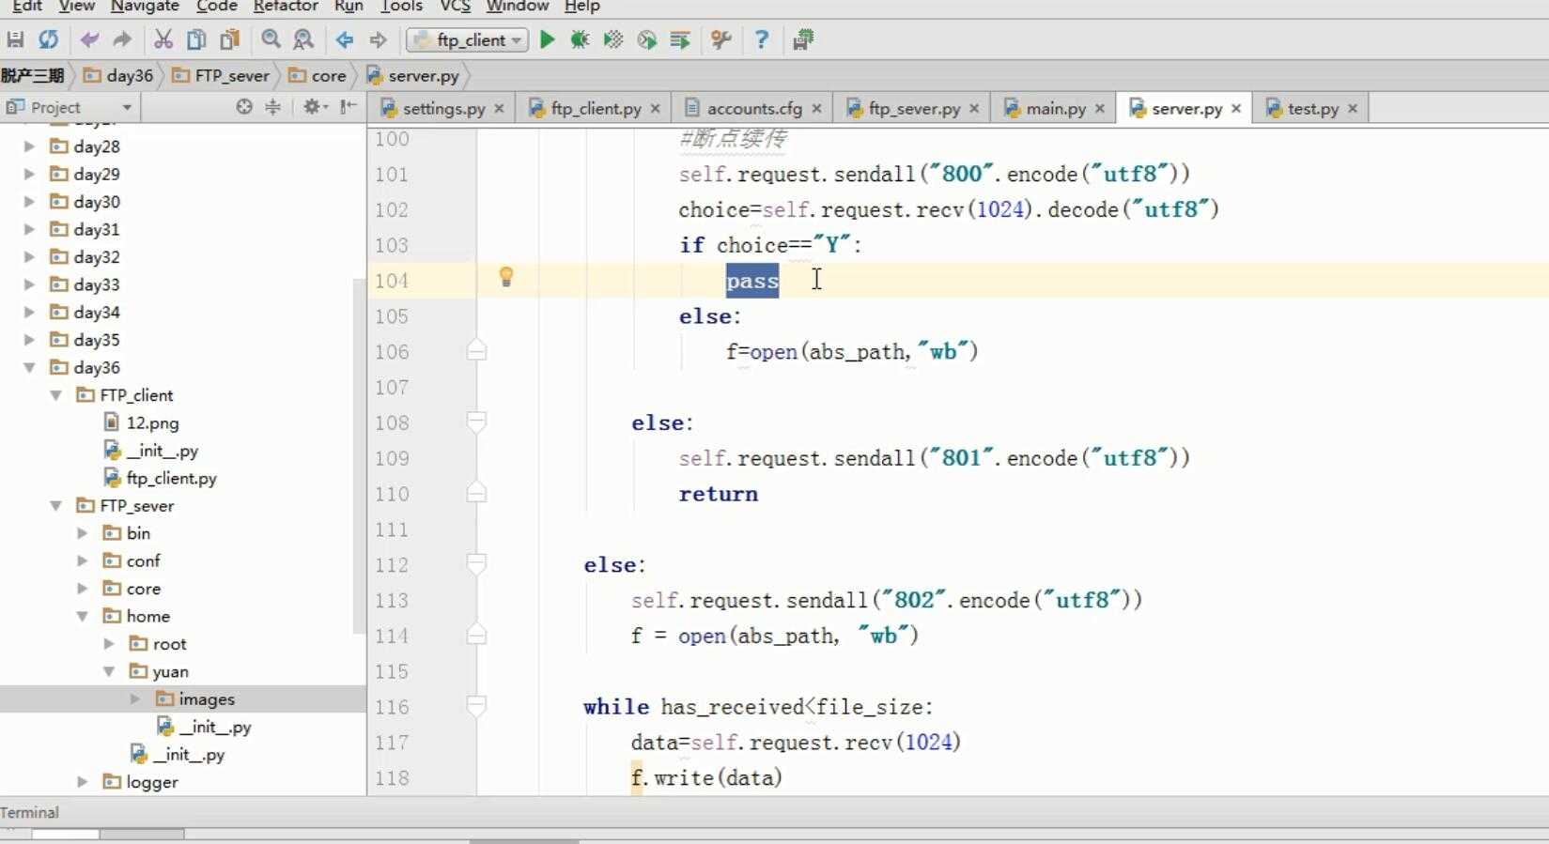Screen dimensions: 1549x844
Task: Collapse the home folder
Action: (82, 616)
